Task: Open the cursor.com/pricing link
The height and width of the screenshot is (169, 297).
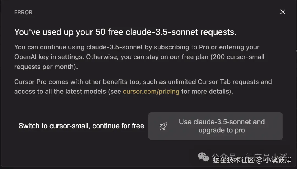Action: 151,91
